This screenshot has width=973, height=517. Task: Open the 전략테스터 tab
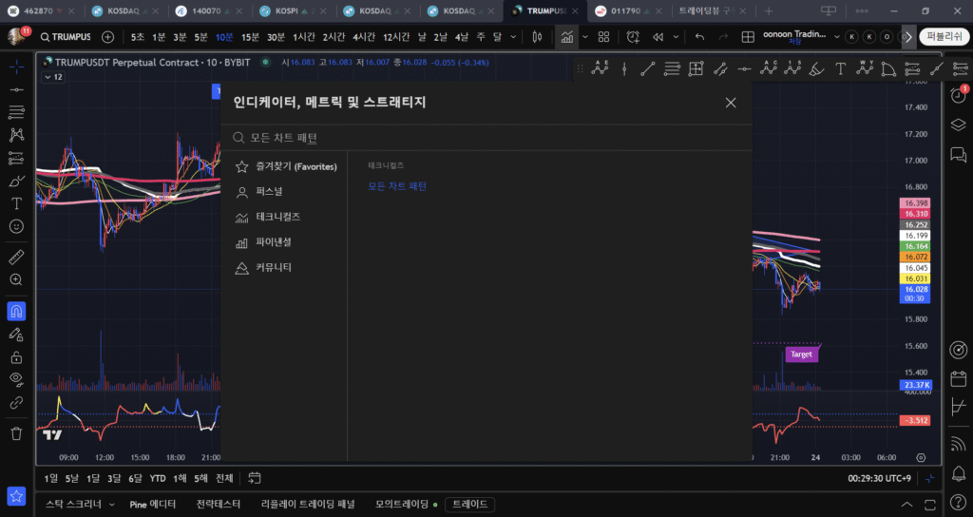pyautogui.click(x=218, y=504)
